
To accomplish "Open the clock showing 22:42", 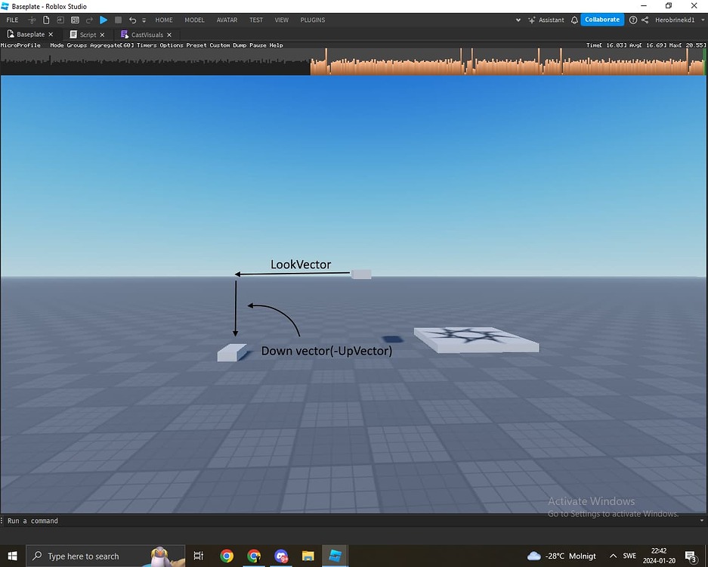I will (659, 556).
